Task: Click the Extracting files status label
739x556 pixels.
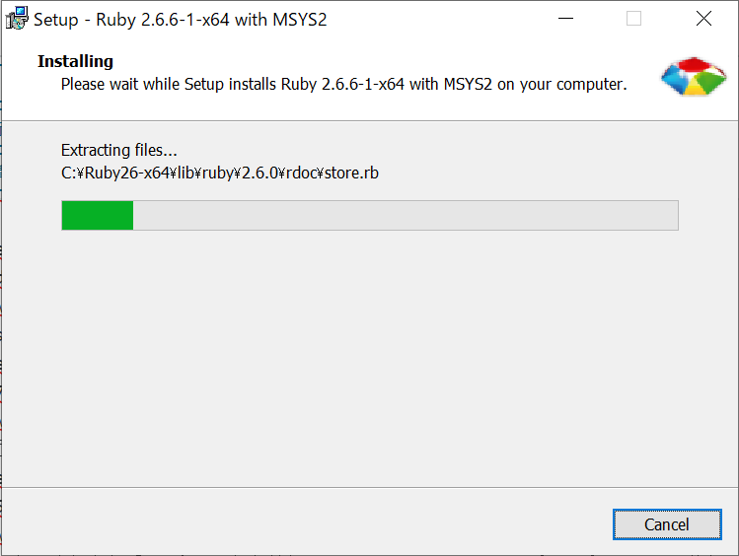Action: click(x=119, y=150)
